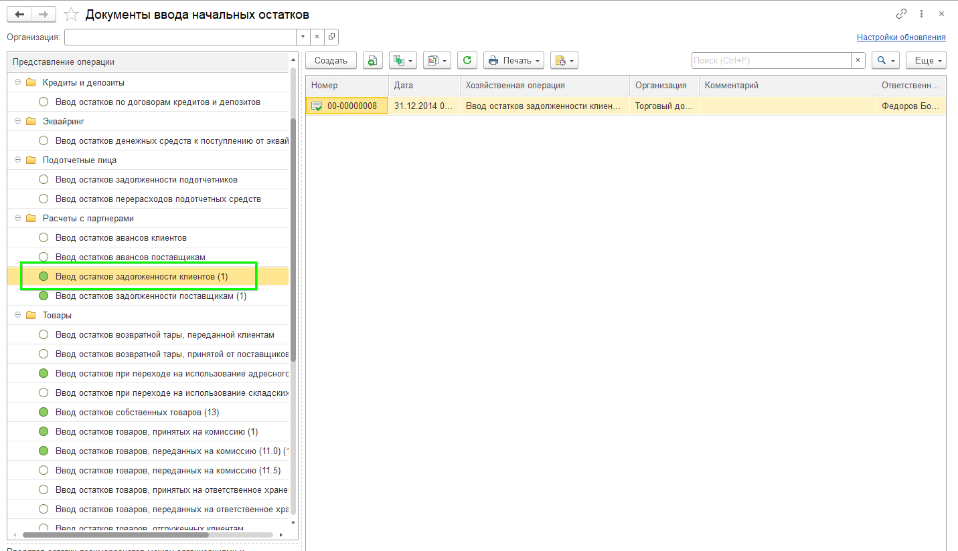Collapse the Товары folder group

click(x=17, y=315)
